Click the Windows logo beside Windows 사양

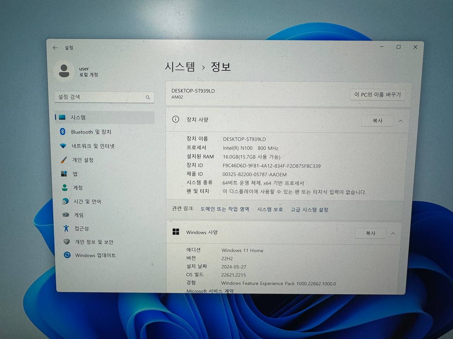click(176, 232)
